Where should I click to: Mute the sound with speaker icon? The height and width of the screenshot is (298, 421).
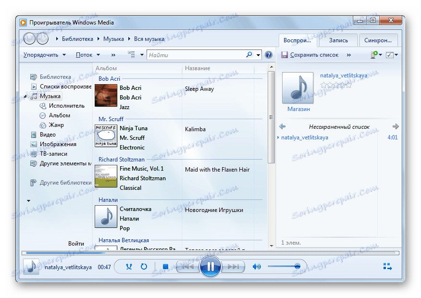pos(257,267)
